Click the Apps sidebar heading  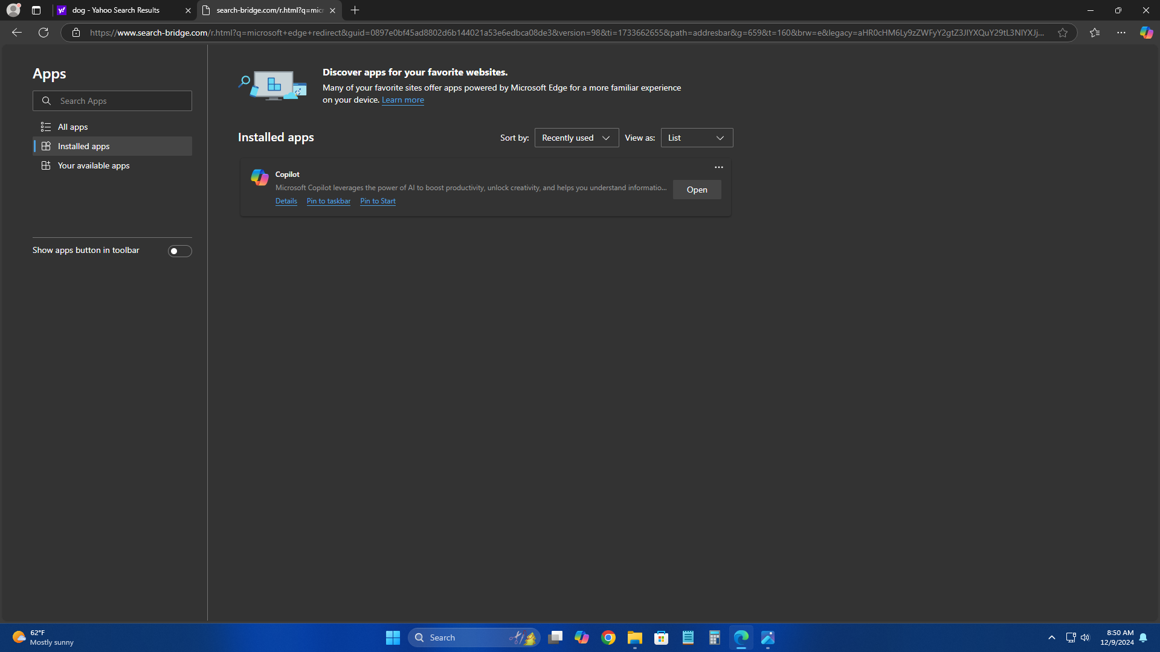pos(50,74)
